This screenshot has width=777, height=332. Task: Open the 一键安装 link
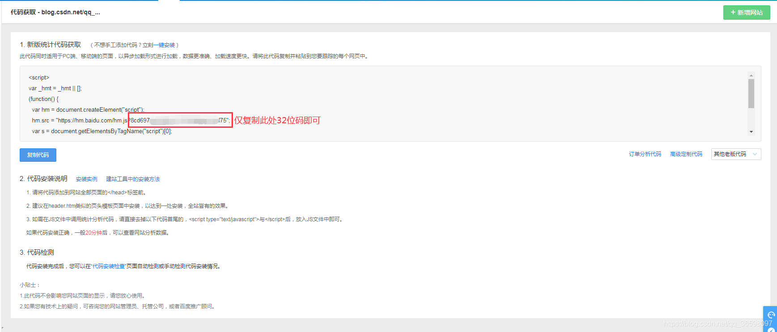point(164,45)
